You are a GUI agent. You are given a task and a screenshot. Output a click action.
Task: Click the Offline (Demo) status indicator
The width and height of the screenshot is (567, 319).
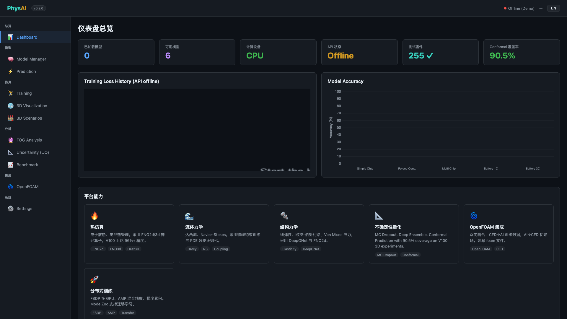pyautogui.click(x=519, y=8)
